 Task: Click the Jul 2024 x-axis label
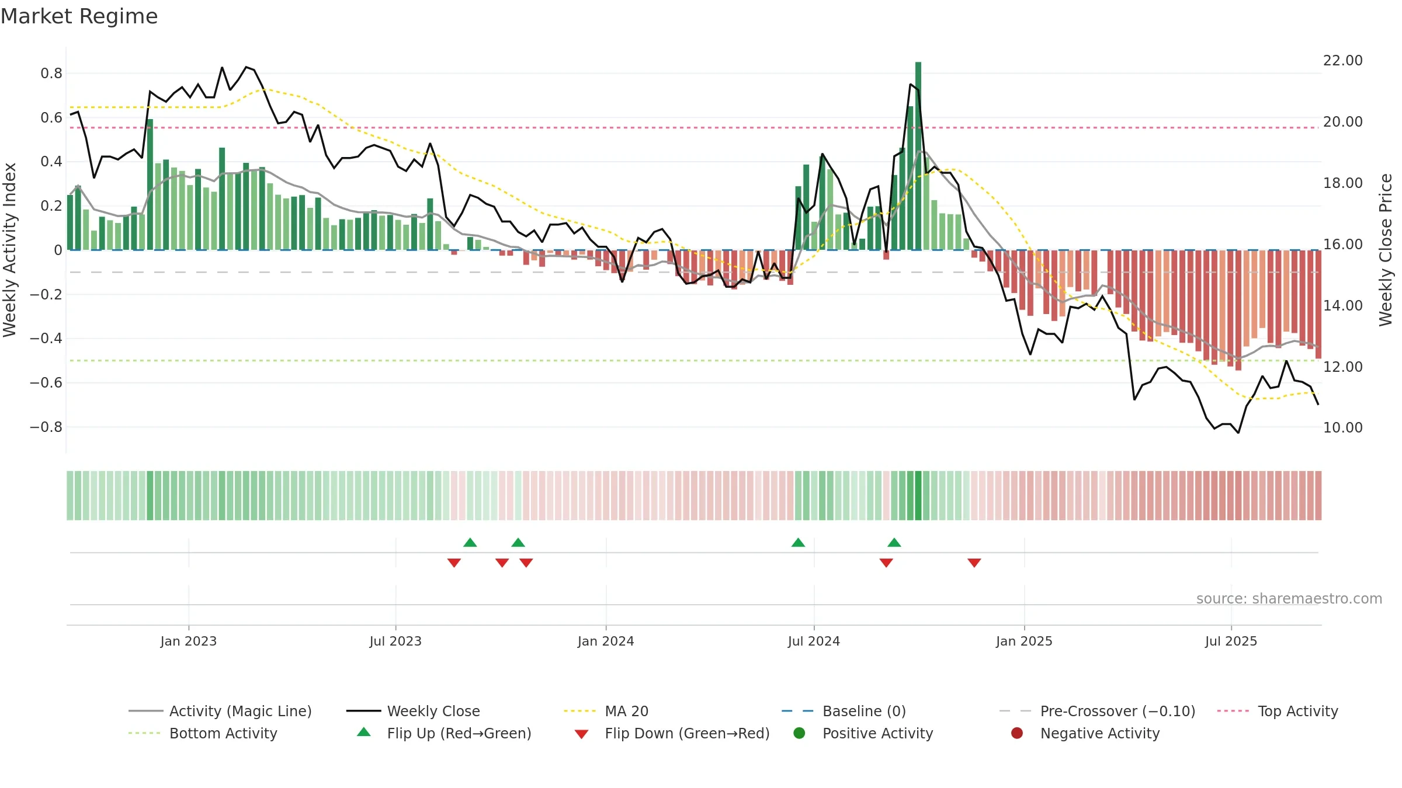click(x=814, y=641)
